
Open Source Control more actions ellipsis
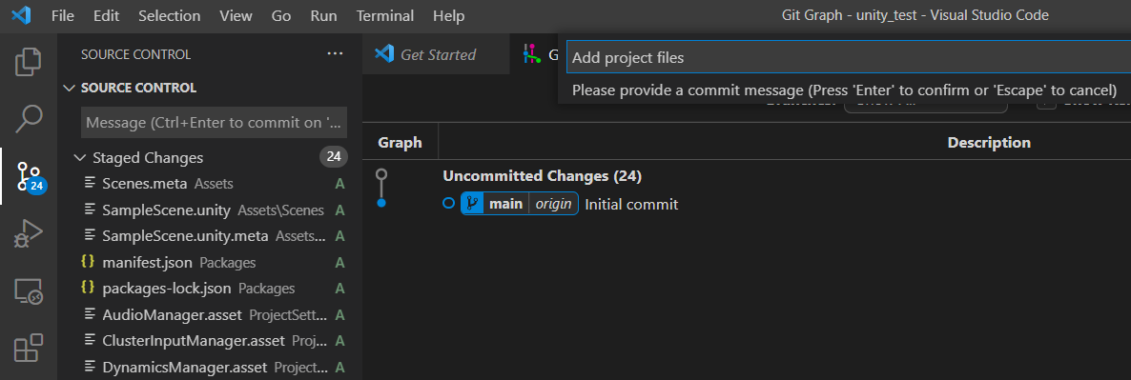pos(335,54)
